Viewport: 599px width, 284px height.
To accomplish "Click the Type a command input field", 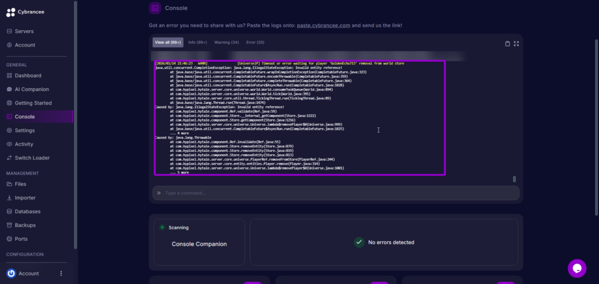I will click(x=333, y=193).
